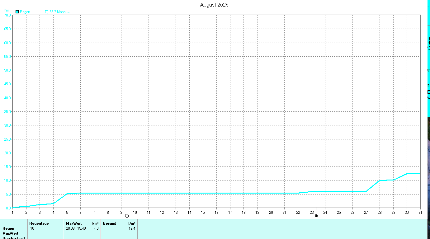Click the MaxWert column header
This screenshot has width=430, height=239.
click(74, 223)
